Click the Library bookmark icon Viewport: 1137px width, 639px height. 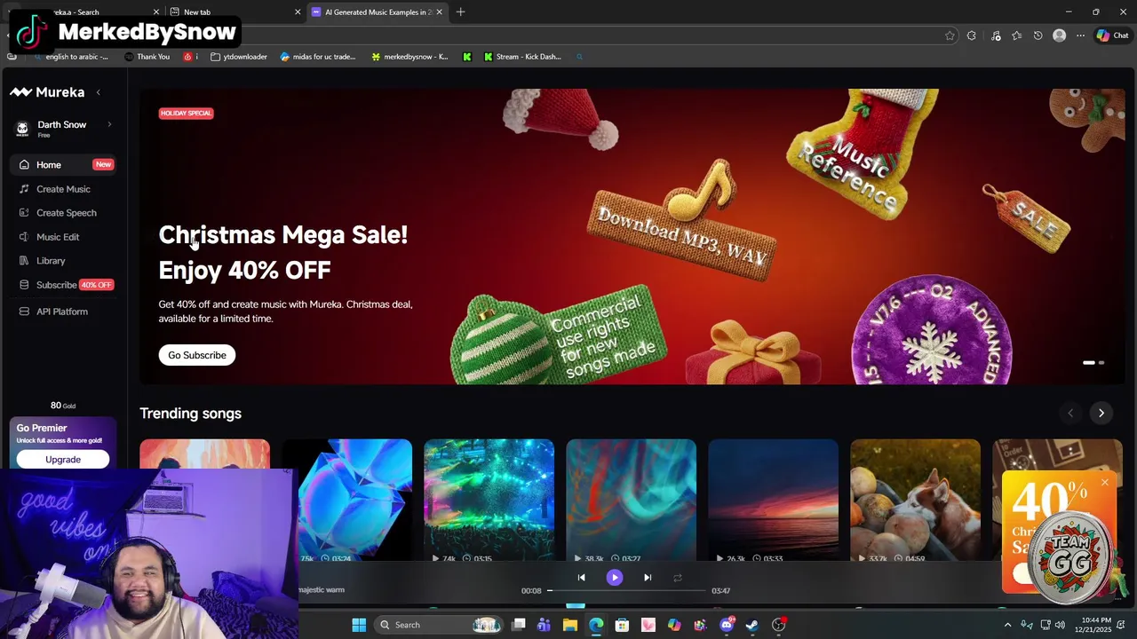24,261
